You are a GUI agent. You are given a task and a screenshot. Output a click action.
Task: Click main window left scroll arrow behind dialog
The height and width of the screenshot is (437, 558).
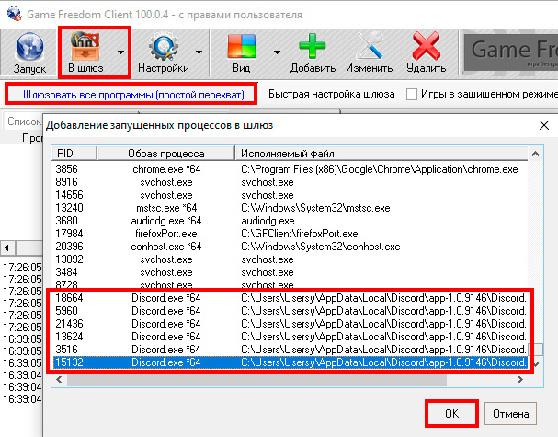7,247
